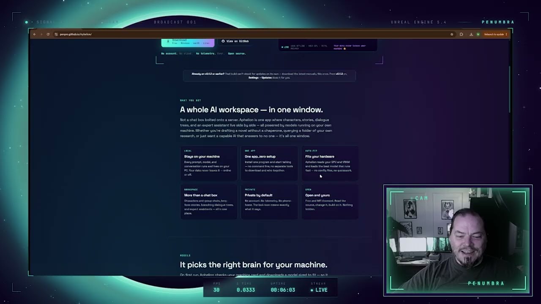
Task: Go back using browser back arrow
Action: tap(35, 34)
